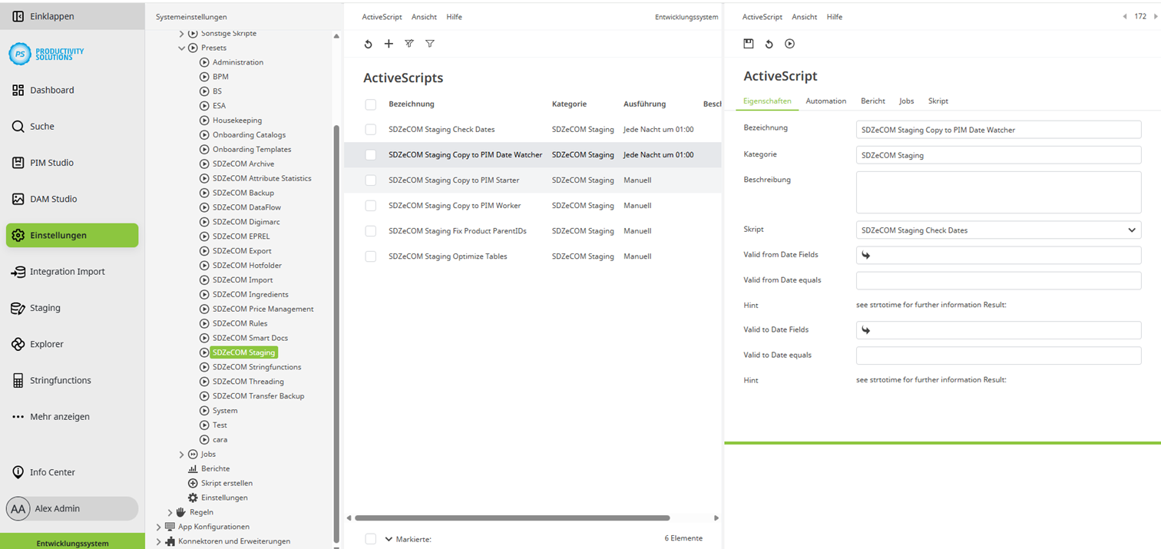Refresh the ActiveScripts list
Screen dimensions: 1161x549
pos(368,44)
